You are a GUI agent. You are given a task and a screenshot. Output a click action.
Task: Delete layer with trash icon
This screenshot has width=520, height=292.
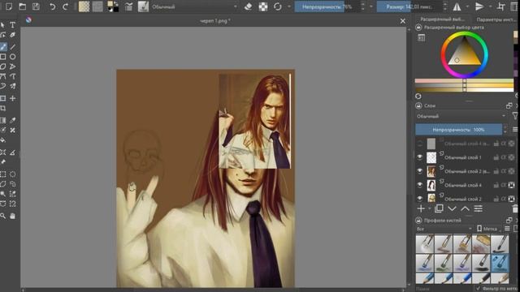point(515,208)
